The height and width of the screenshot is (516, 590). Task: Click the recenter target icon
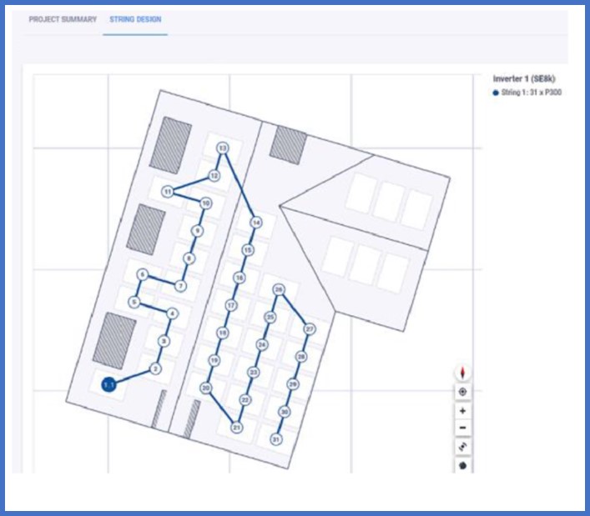[462, 392]
